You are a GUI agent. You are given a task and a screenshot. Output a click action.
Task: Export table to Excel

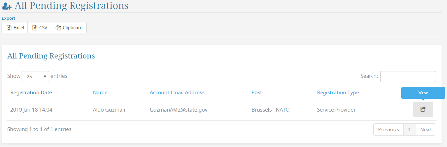(15, 28)
